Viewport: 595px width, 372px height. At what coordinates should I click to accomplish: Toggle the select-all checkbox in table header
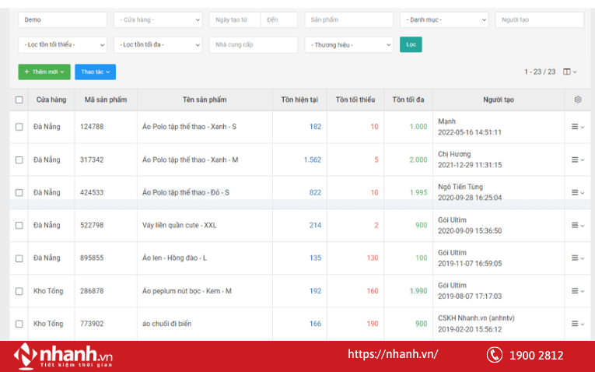tap(19, 100)
